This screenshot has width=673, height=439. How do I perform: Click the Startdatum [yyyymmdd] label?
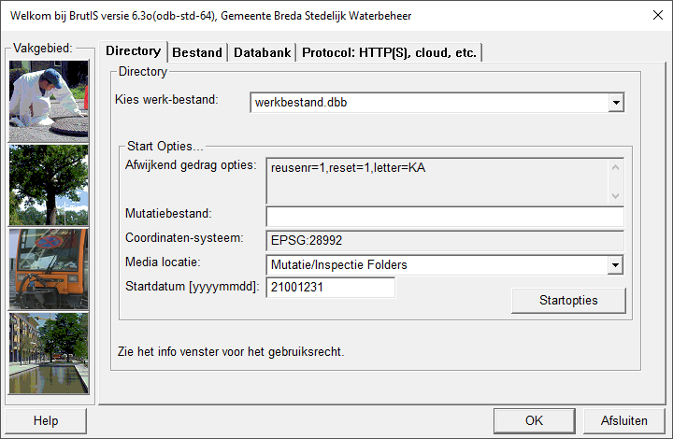click(x=193, y=287)
